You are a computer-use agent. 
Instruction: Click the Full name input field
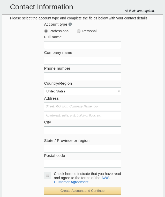click(82, 45)
